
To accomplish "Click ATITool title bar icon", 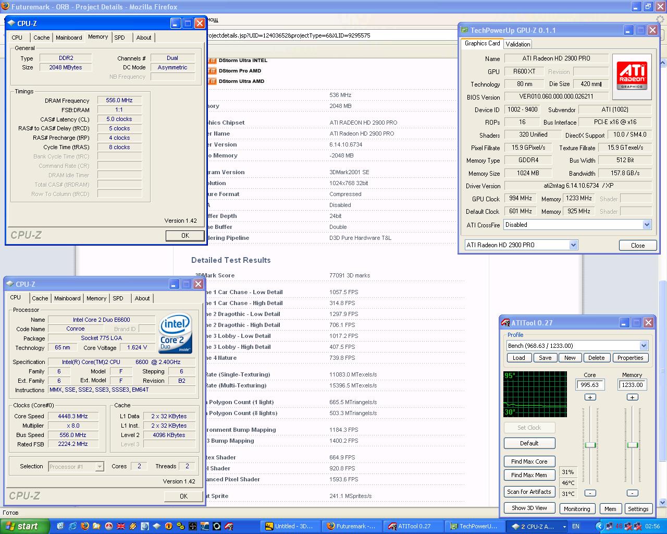I will click(x=505, y=323).
